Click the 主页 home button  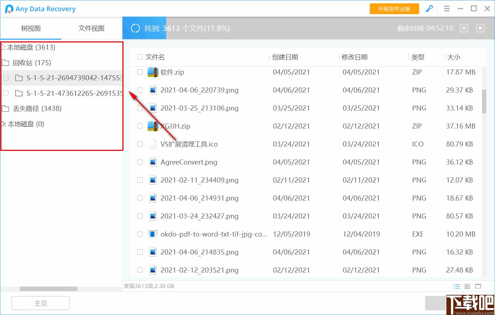click(41, 303)
